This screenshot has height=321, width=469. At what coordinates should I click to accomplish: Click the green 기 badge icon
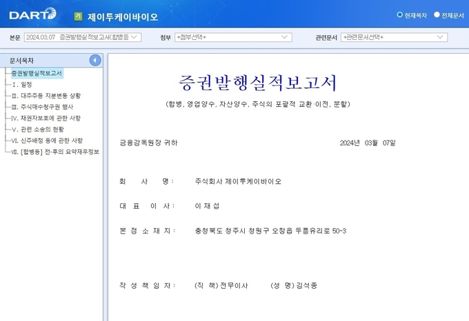78,17
